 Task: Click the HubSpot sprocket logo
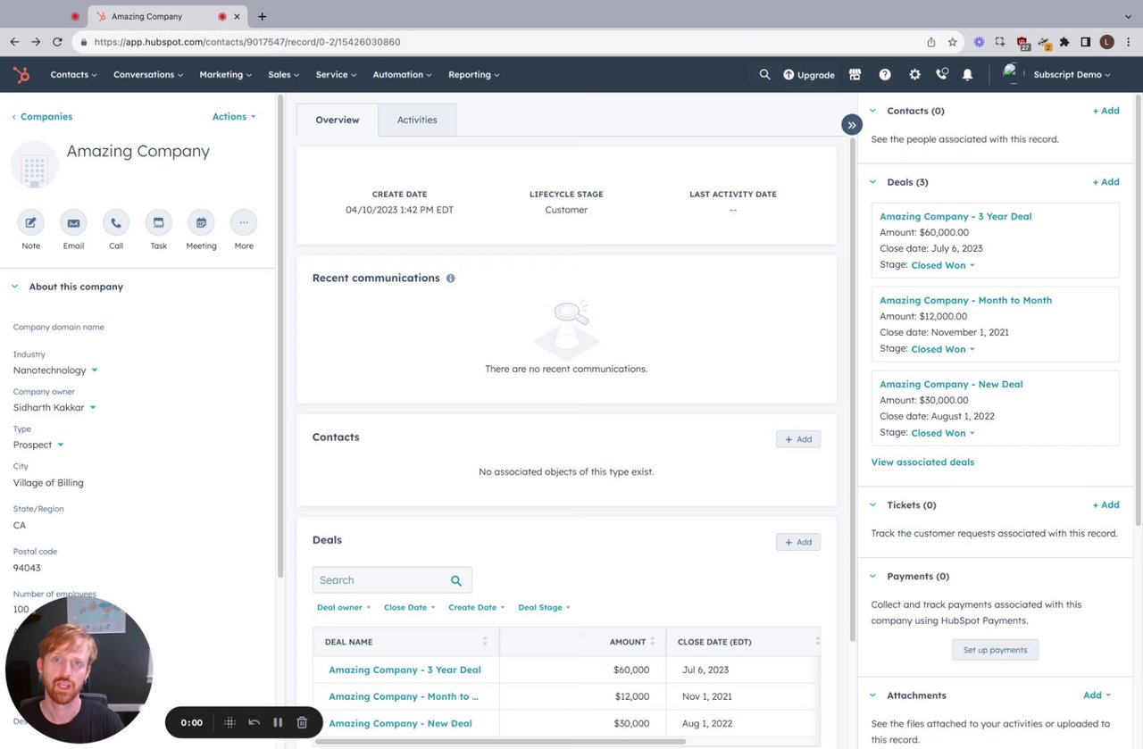[x=21, y=75]
